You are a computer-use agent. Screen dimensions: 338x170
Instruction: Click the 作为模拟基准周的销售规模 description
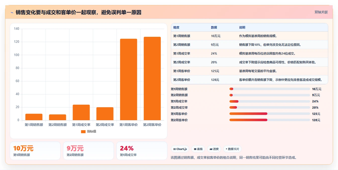point(258,36)
